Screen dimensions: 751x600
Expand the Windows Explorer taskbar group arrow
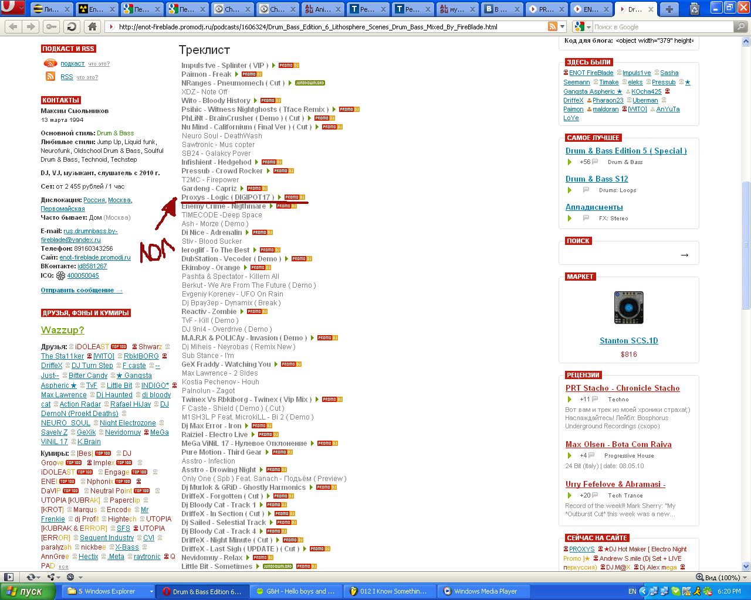tap(151, 591)
